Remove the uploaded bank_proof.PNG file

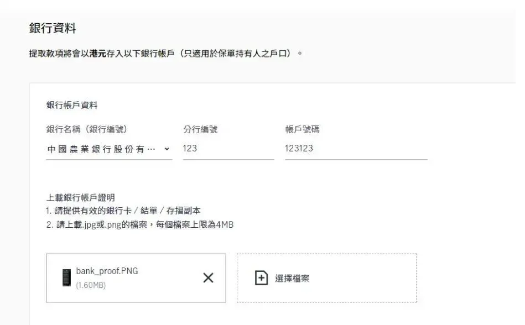pos(208,277)
